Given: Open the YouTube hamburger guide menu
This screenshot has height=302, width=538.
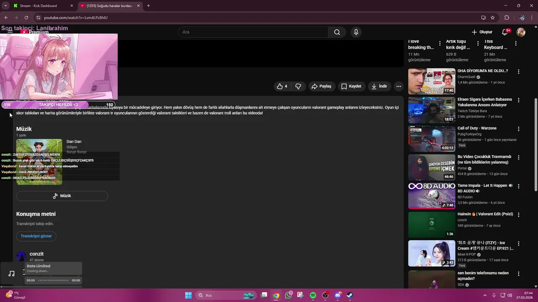Looking at the screenshot, I should point(10,32).
